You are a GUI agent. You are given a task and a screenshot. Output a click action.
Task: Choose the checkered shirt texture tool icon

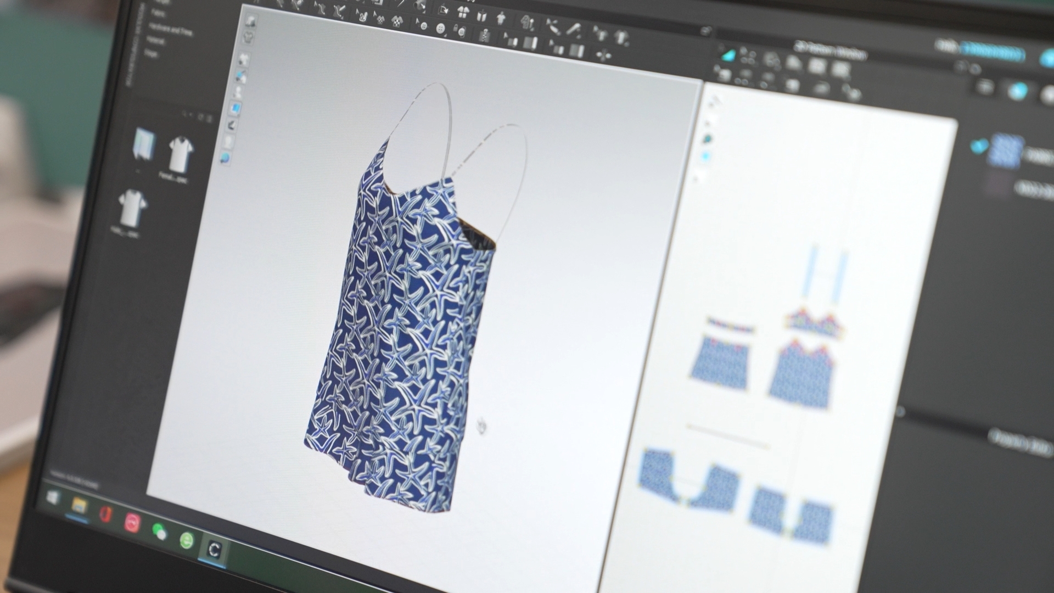tap(397, 21)
